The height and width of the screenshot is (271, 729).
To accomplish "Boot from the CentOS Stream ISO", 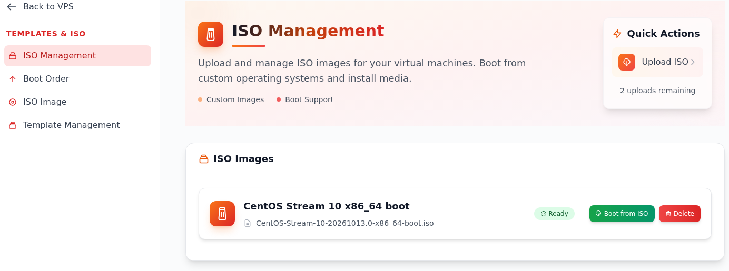I will coord(622,214).
